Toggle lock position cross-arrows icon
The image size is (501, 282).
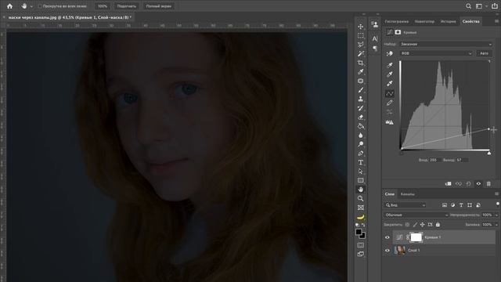[x=422, y=225]
